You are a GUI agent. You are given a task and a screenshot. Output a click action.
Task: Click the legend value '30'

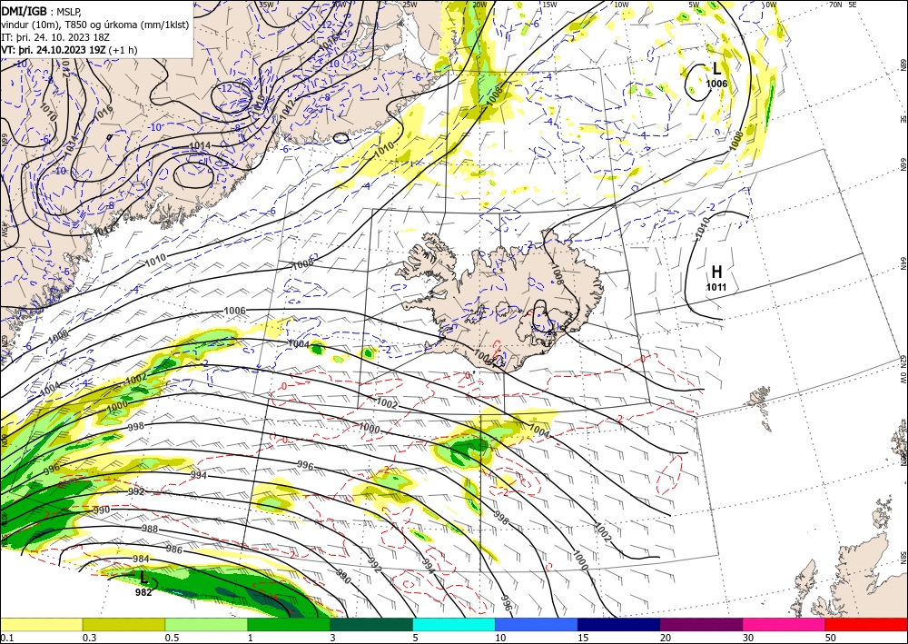[x=747, y=639]
